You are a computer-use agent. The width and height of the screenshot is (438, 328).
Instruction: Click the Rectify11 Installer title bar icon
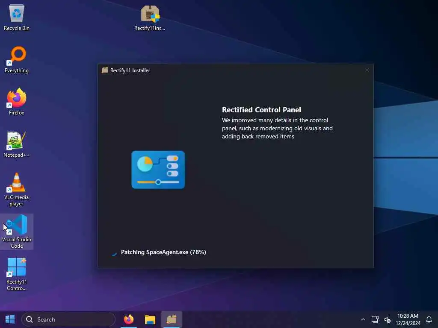(x=105, y=70)
